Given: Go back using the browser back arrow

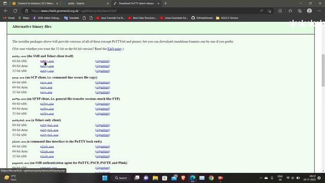Looking at the screenshot, I should click(6, 11).
